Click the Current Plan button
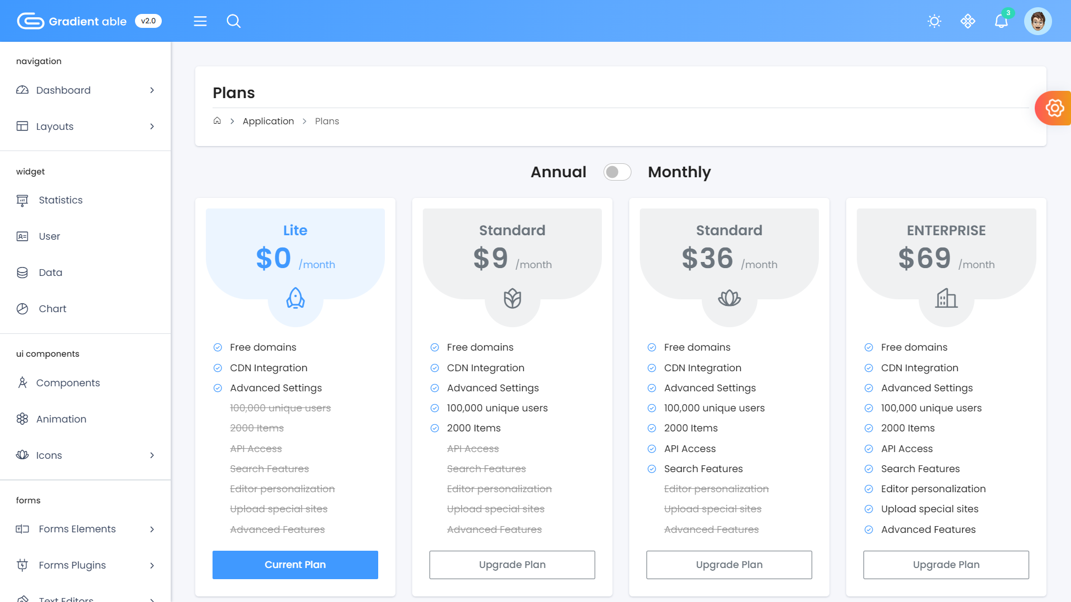This screenshot has width=1071, height=602. click(295, 565)
